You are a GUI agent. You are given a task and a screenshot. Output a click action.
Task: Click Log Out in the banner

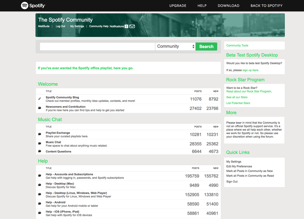coord(61,26)
